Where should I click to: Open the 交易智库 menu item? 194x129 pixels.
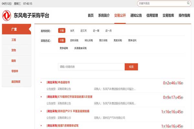[168, 15]
